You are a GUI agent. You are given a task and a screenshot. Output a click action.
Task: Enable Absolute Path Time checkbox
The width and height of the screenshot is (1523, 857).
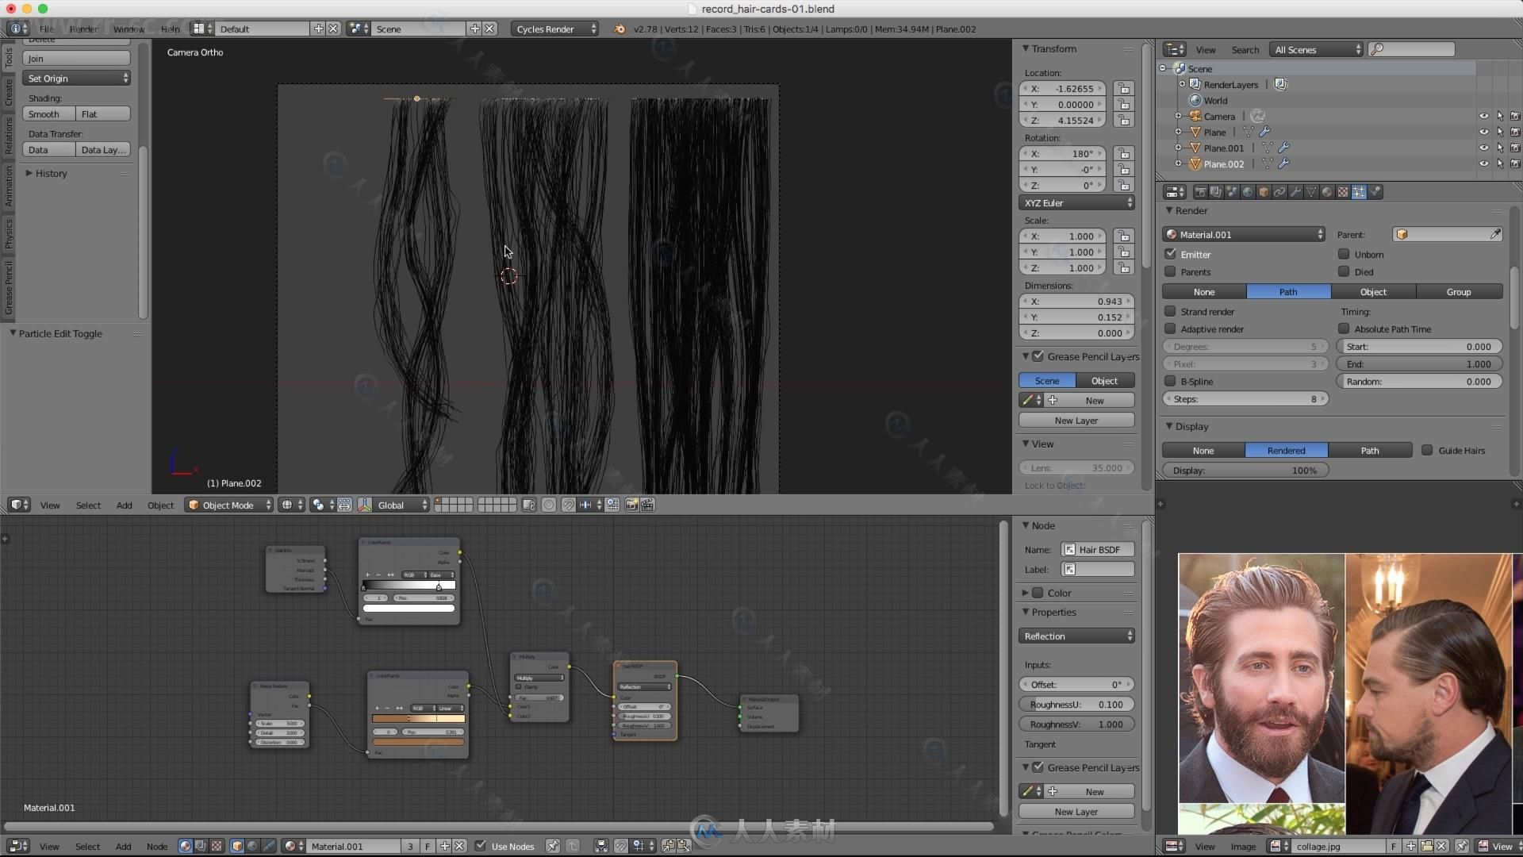(1345, 329)
